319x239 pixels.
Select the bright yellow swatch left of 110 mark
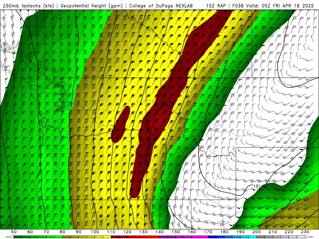[107, 237]
